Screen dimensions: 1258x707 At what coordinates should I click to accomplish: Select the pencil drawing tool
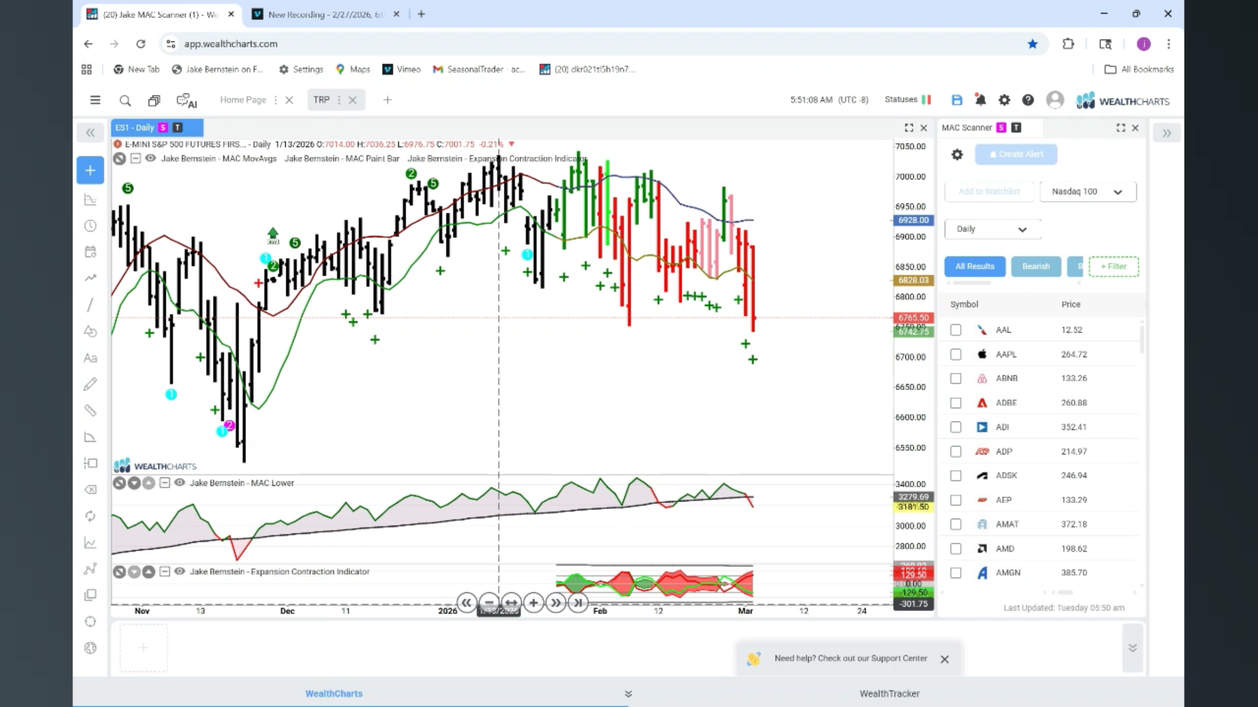[90, 384]
